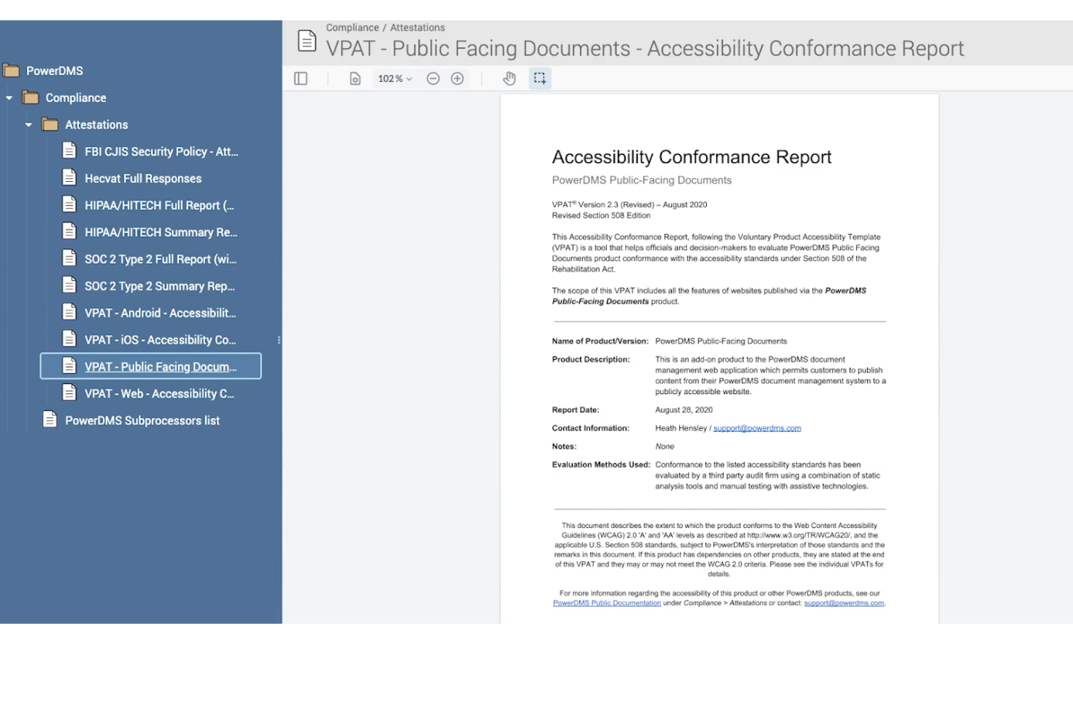Open the PowerDMS Public Documentation link
Image resolution: width=1073 pixels, height=715 pixels.
[607, 603]
